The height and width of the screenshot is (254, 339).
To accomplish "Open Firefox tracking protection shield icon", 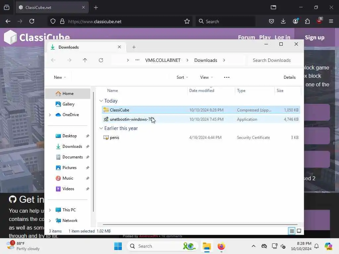I will pos(53,21).
